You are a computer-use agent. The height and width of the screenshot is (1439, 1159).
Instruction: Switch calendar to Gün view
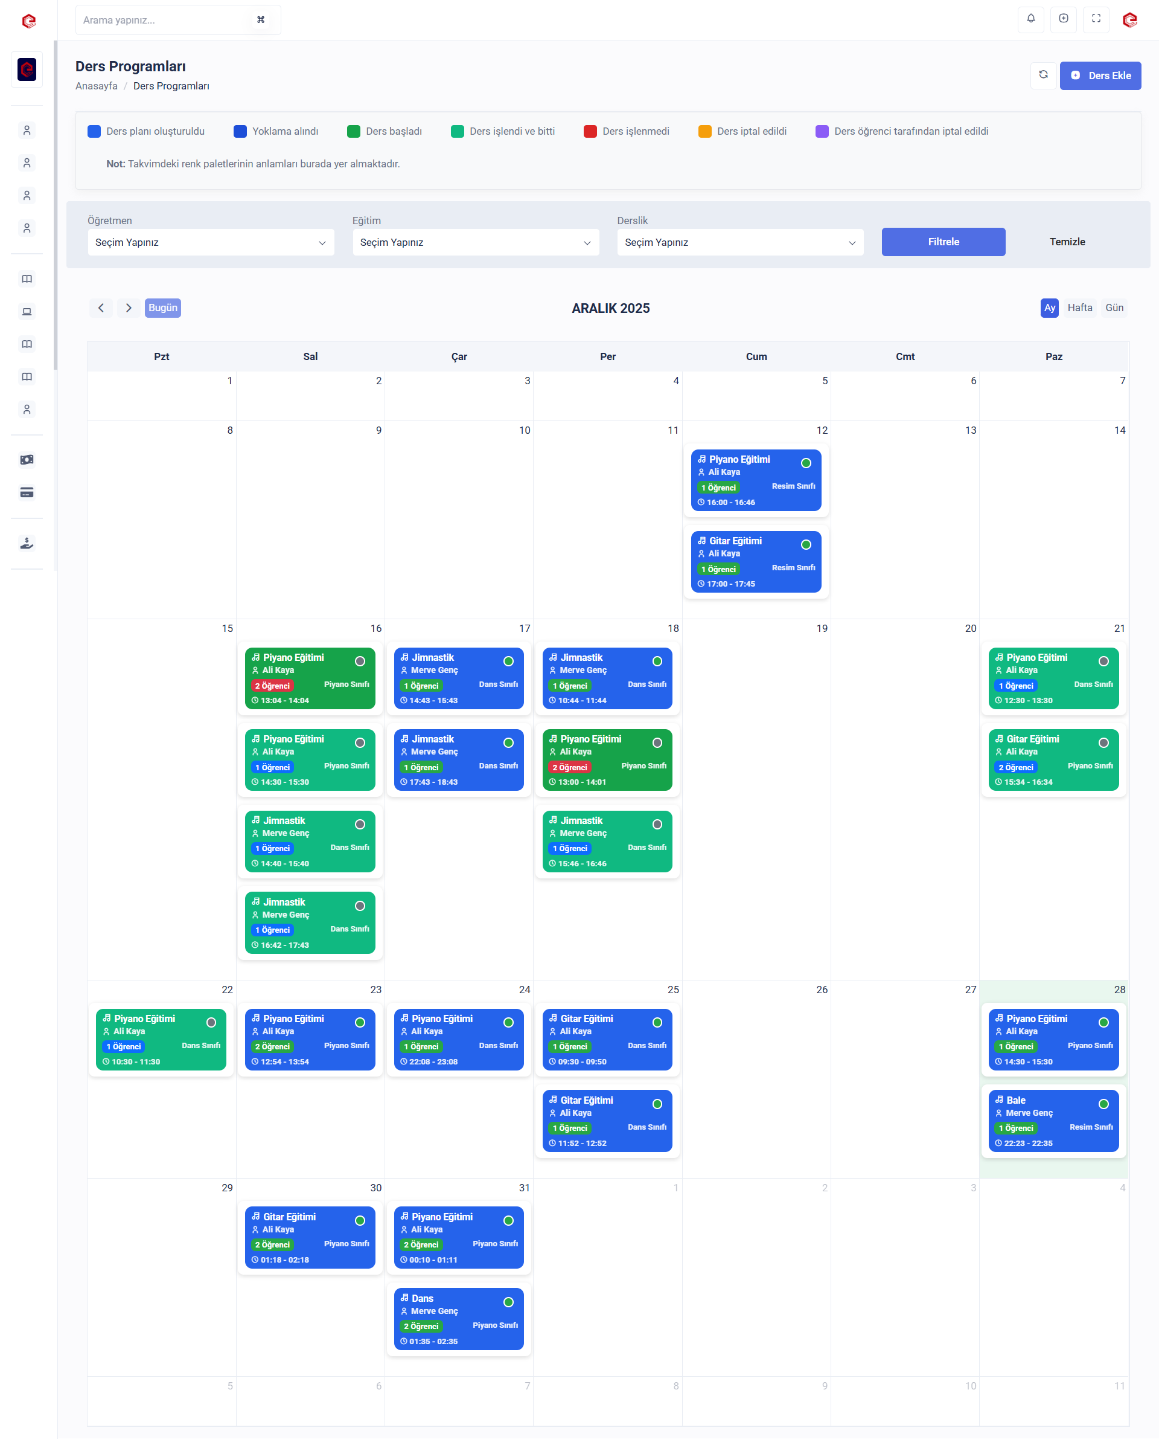[1114, 308]
